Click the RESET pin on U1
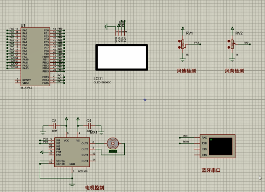The width and height of the screenshot is (265, 192). pyautogui.click(x=27, y=80)
